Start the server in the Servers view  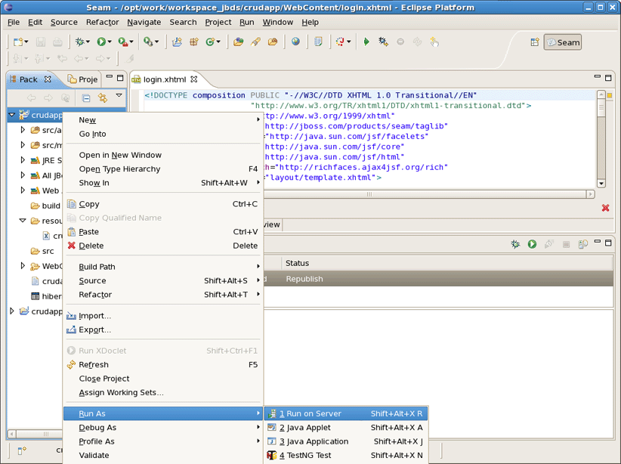coord(532,244)
